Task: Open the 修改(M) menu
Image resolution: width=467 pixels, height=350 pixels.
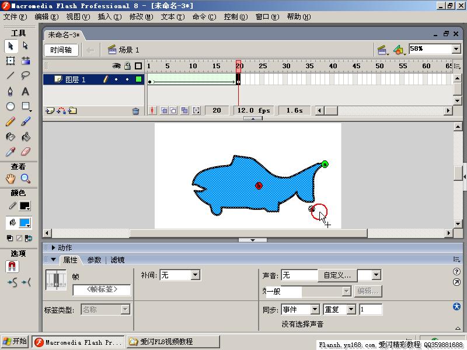Action: point(141,17)
